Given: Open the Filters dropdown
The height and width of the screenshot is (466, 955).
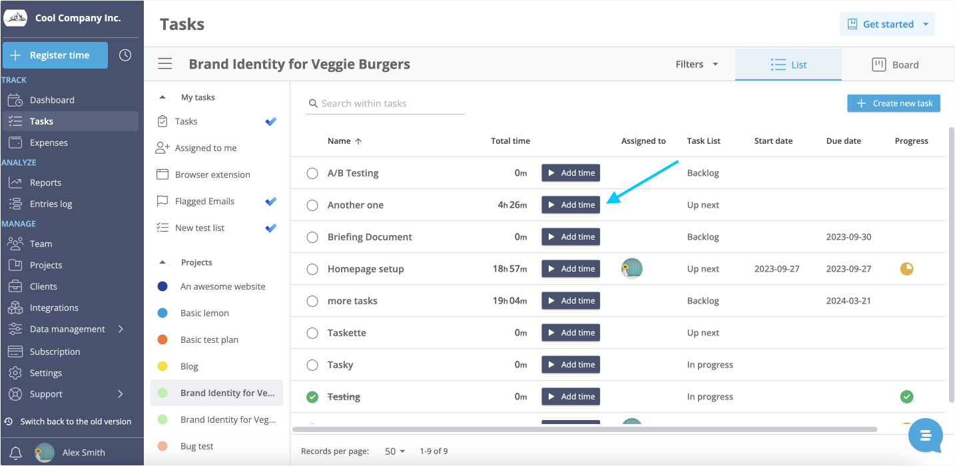Looking at the screenshot, I should [697, 65].
